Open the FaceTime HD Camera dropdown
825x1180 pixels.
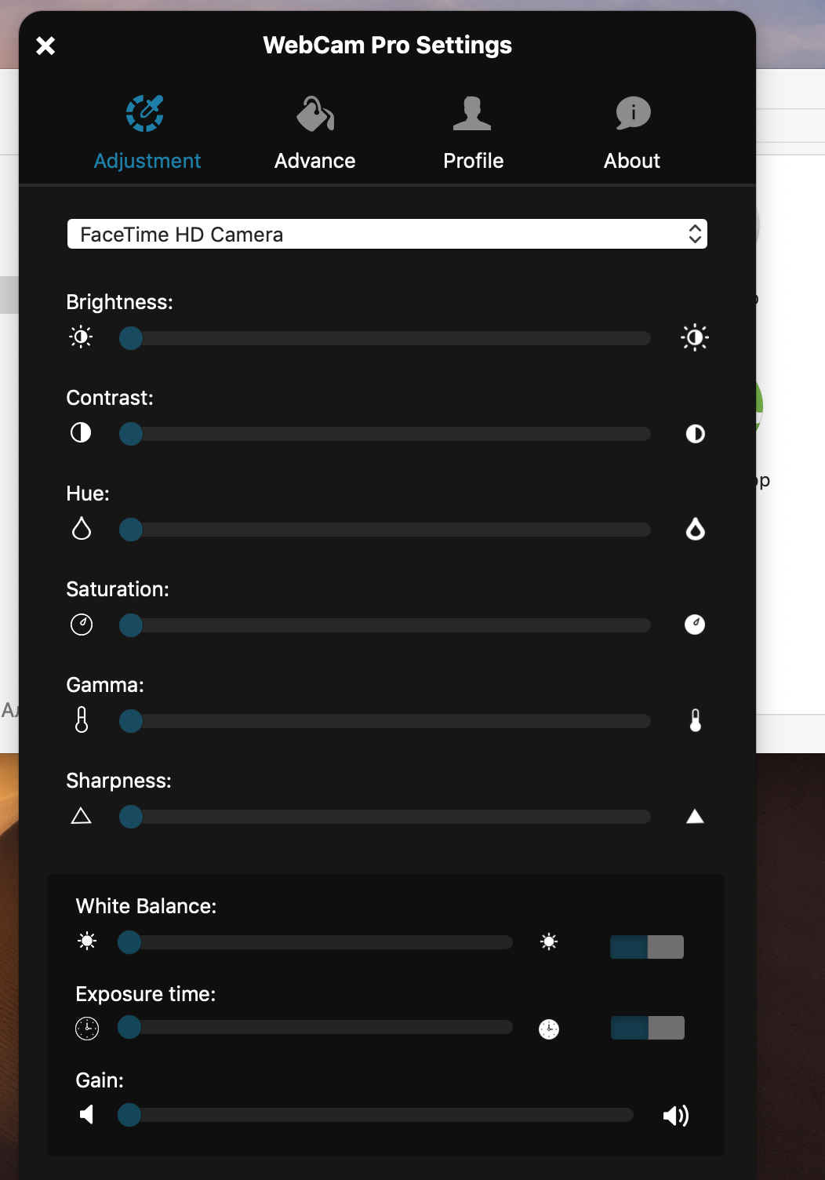[x=387, y=234]
